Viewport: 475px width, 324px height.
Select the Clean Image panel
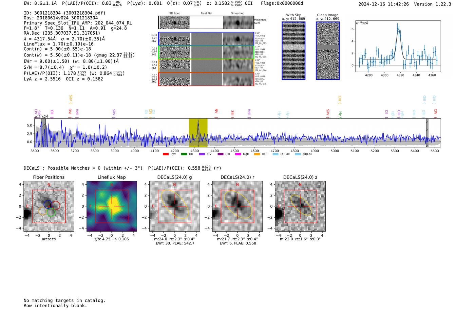(x=328, y=51)
